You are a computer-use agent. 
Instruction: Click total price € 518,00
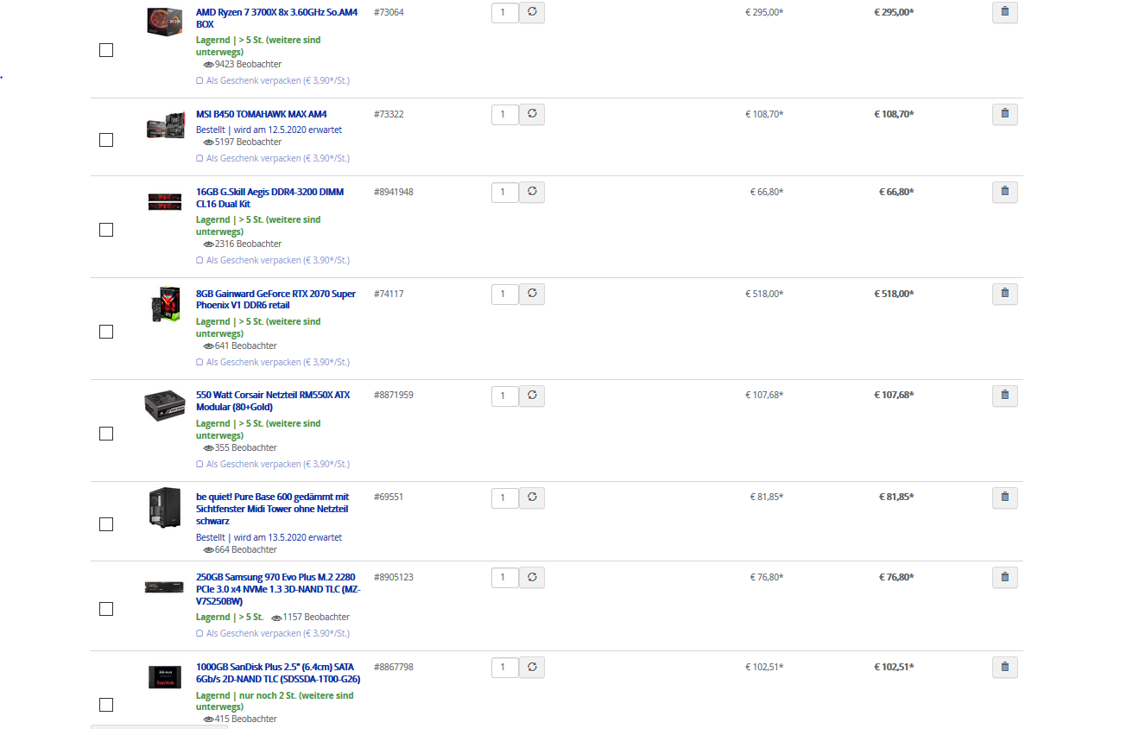[x=894, y=294]
